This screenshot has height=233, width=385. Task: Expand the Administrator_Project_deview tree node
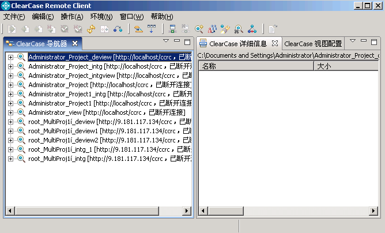[10, 57]
